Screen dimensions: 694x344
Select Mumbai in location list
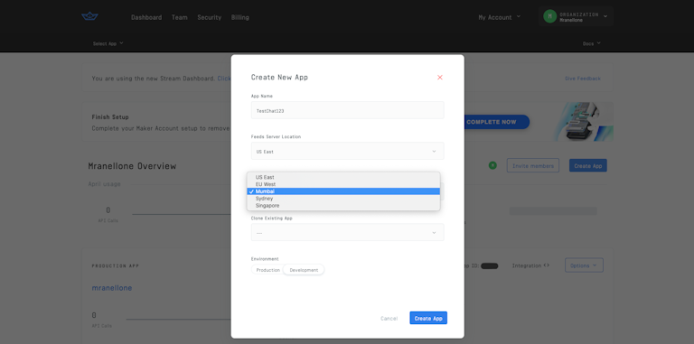point(343,191)
